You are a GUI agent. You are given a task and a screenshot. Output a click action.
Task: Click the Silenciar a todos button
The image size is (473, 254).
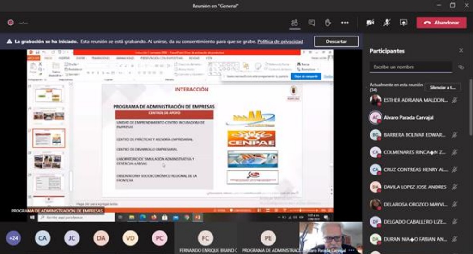443,87
